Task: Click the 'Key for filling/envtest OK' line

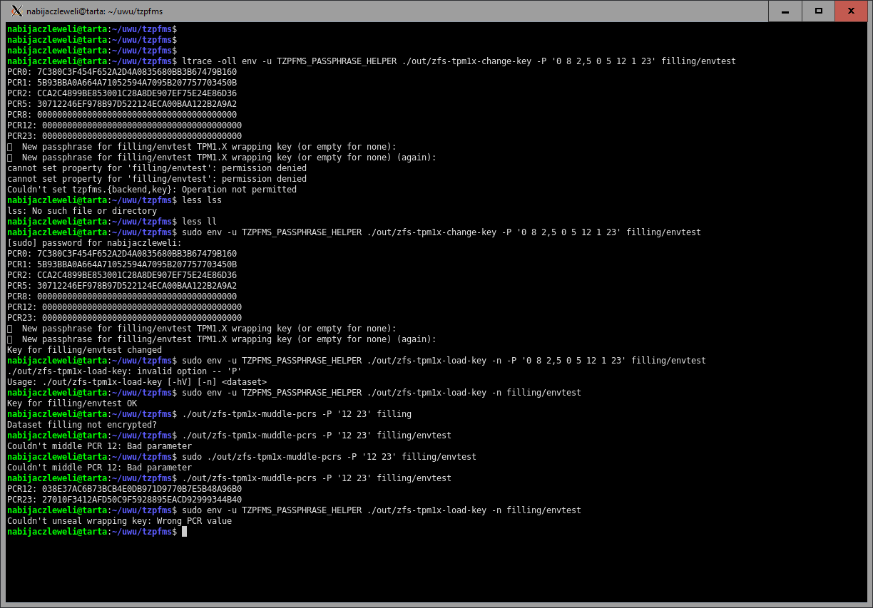Action: [x=71, y=403]
